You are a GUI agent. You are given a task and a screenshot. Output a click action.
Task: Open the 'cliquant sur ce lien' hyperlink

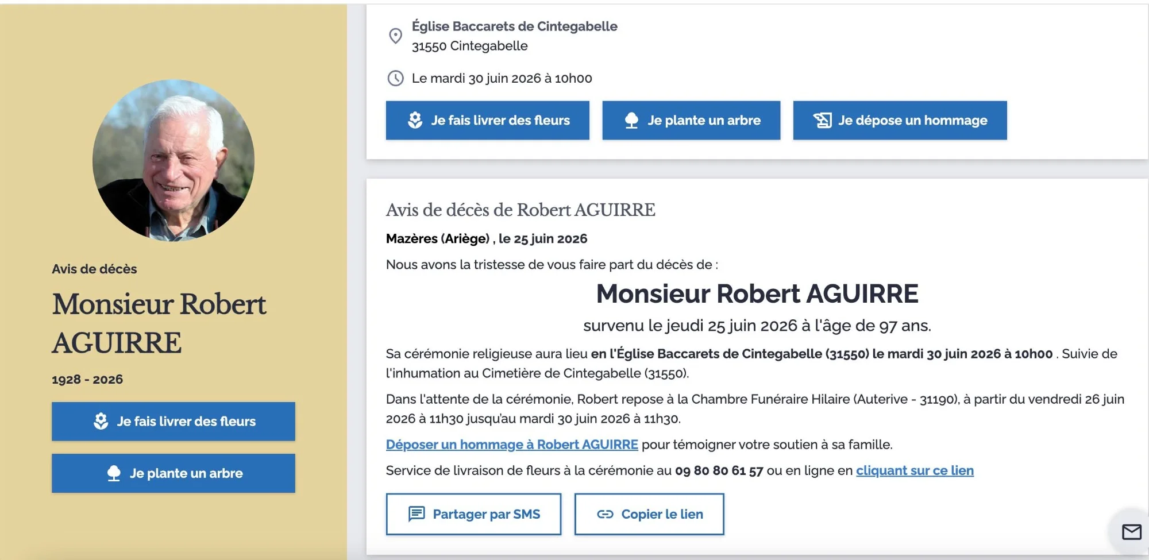[915, 470]
